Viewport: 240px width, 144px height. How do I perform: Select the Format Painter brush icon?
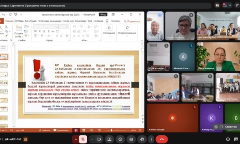pos(6,36)
